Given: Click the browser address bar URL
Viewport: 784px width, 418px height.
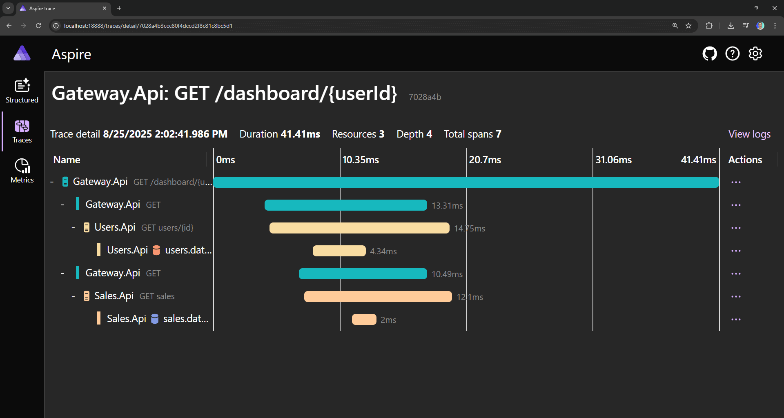Looking at the screenshot, I should click(148, 26).
